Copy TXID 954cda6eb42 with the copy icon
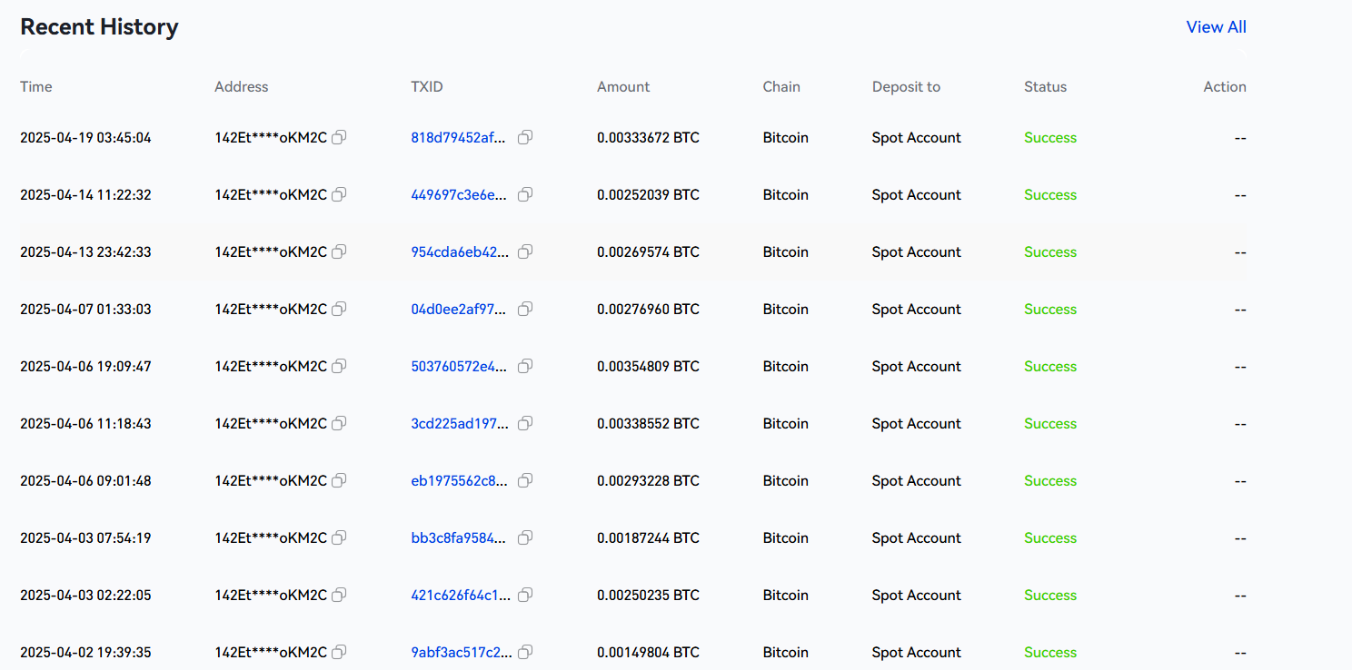 click(524, 252)
